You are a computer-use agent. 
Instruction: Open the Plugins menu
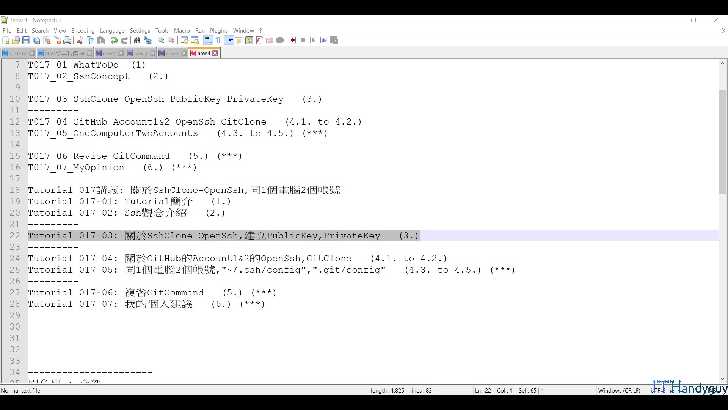coord(219,31)
